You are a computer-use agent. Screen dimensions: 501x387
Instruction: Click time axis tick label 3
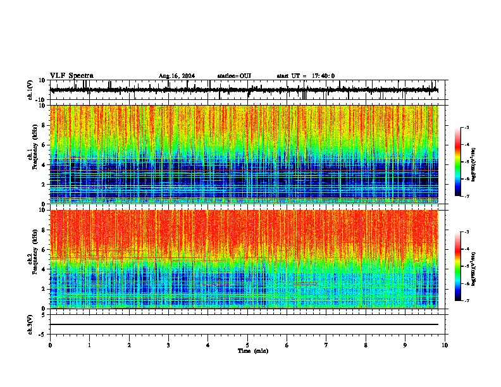click(x=168, y=345)
